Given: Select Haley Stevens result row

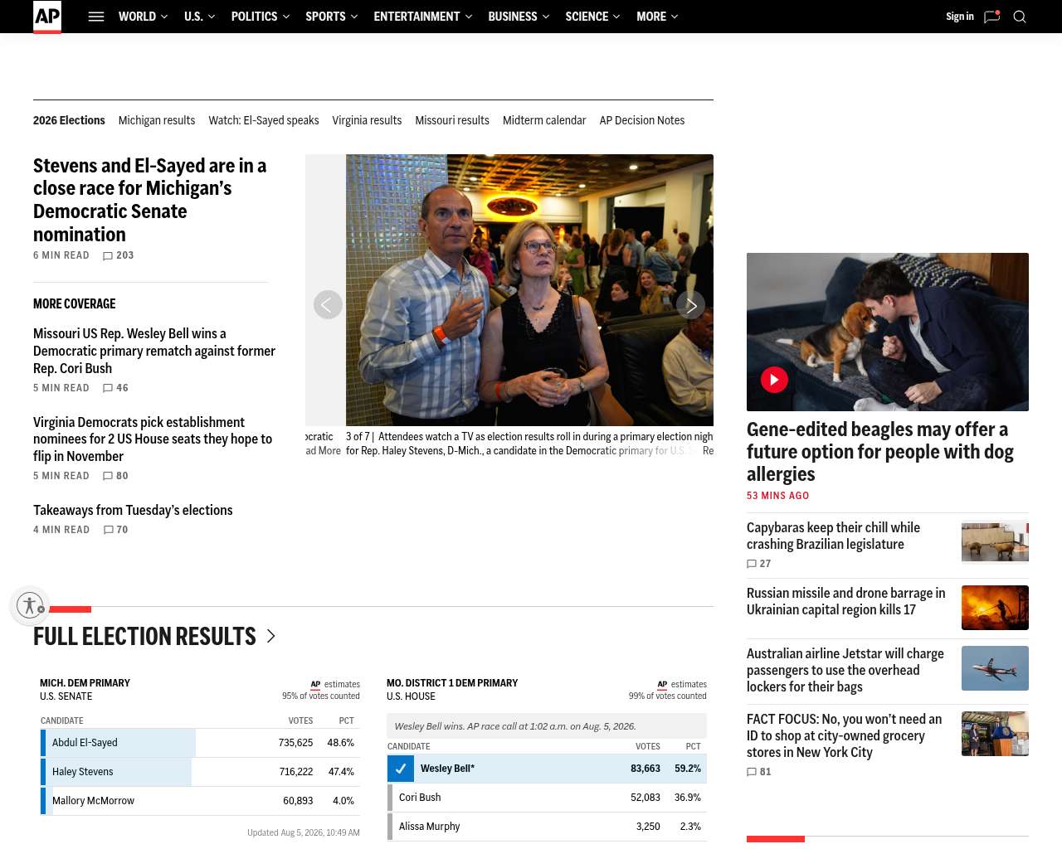Looking at the screenshot, I should (x=200, y=772).
